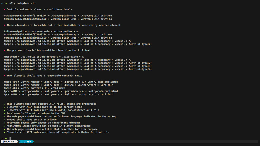Click the '#post-414 .read-more' selector line

click(34, 88)
